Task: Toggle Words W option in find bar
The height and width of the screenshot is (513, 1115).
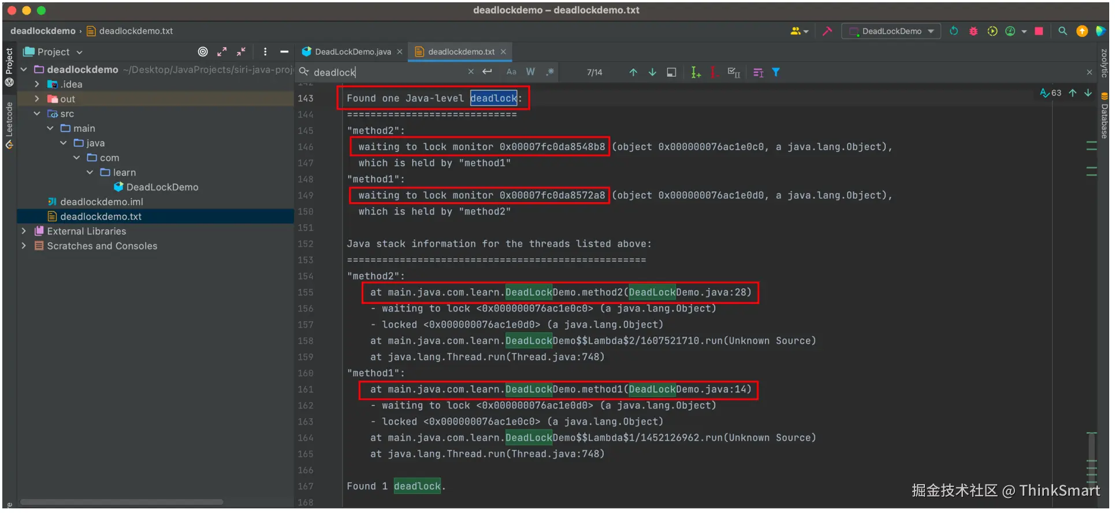Action: (530, 72)
